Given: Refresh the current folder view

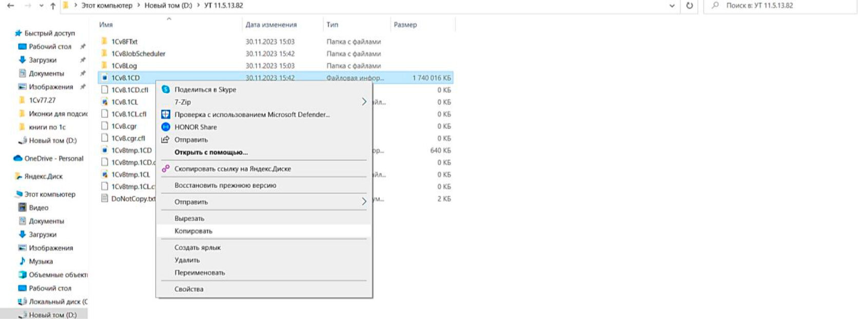Looking at the screenshot, I should point(690,6).
